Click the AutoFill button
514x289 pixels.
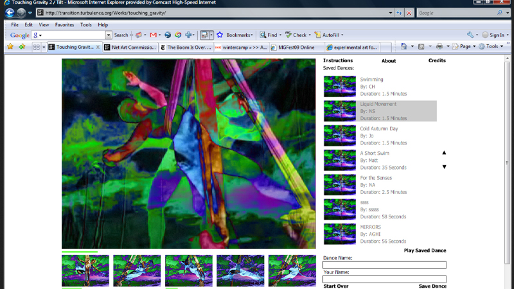(327, 35)
